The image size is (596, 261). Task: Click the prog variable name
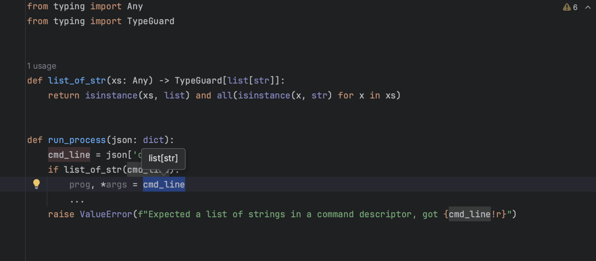coord(79,185)
